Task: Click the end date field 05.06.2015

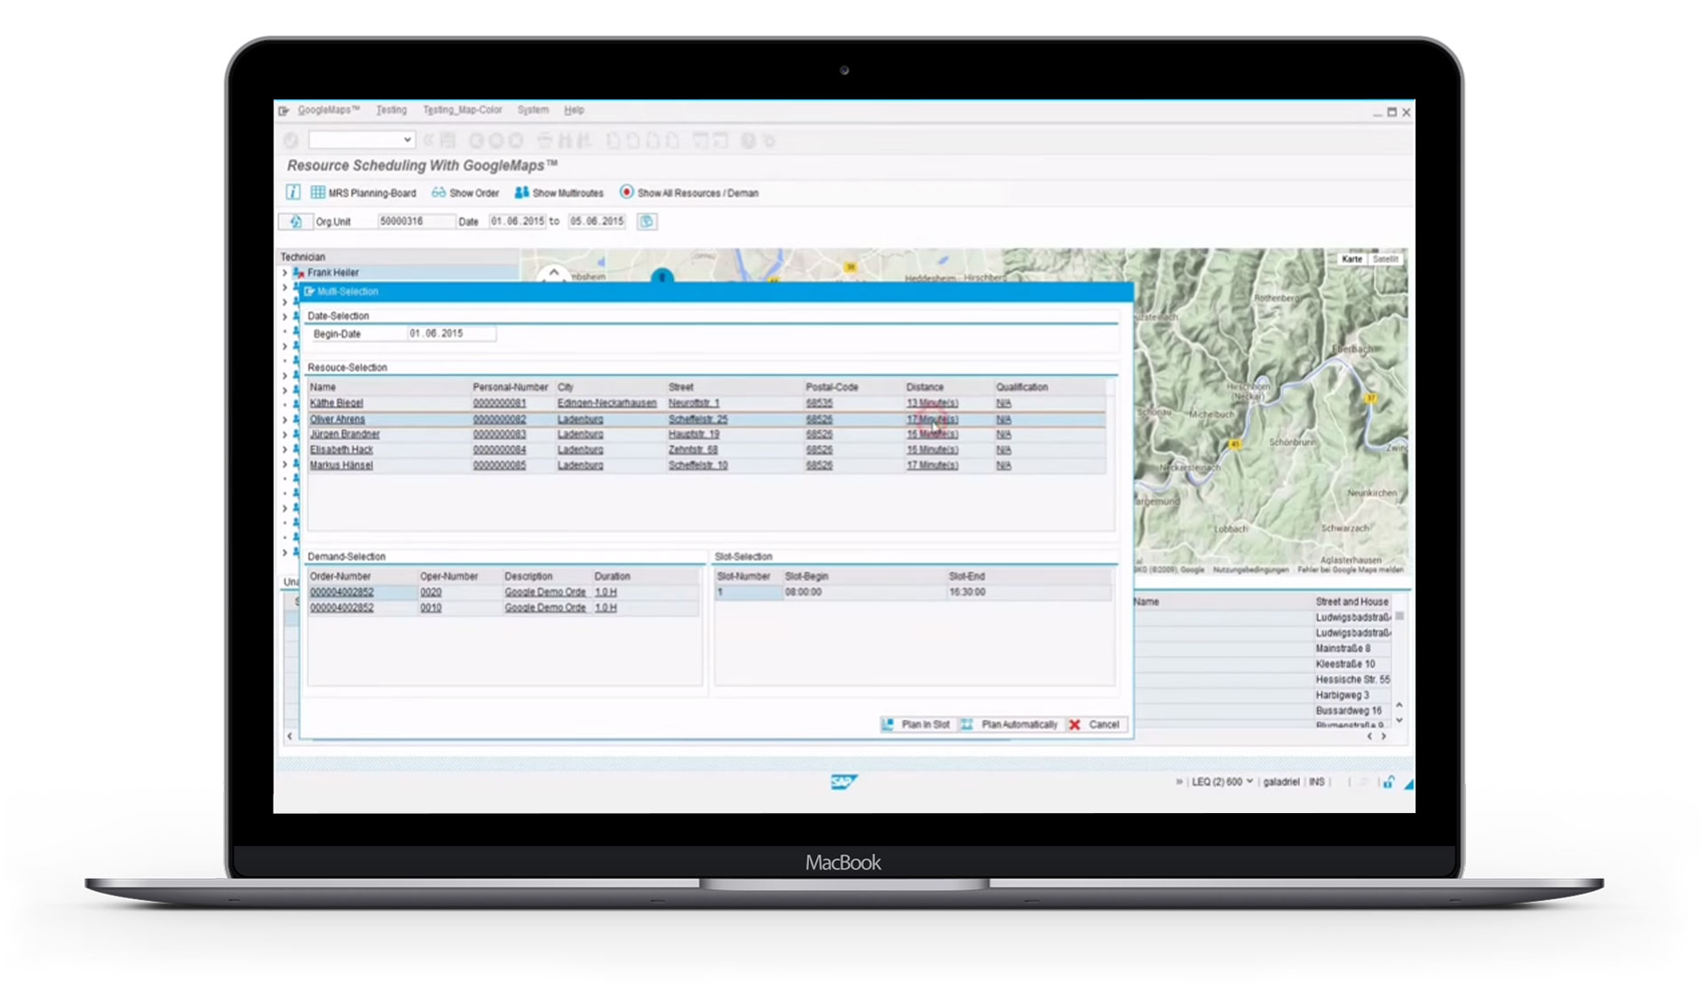Action: (597, 221)
